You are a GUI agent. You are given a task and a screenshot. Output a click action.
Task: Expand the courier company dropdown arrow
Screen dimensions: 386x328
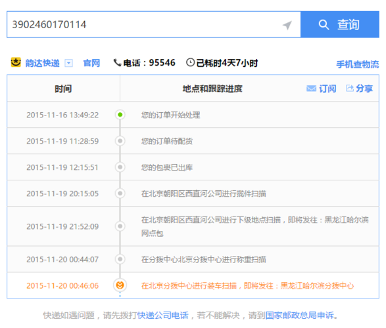click(68, 64)
